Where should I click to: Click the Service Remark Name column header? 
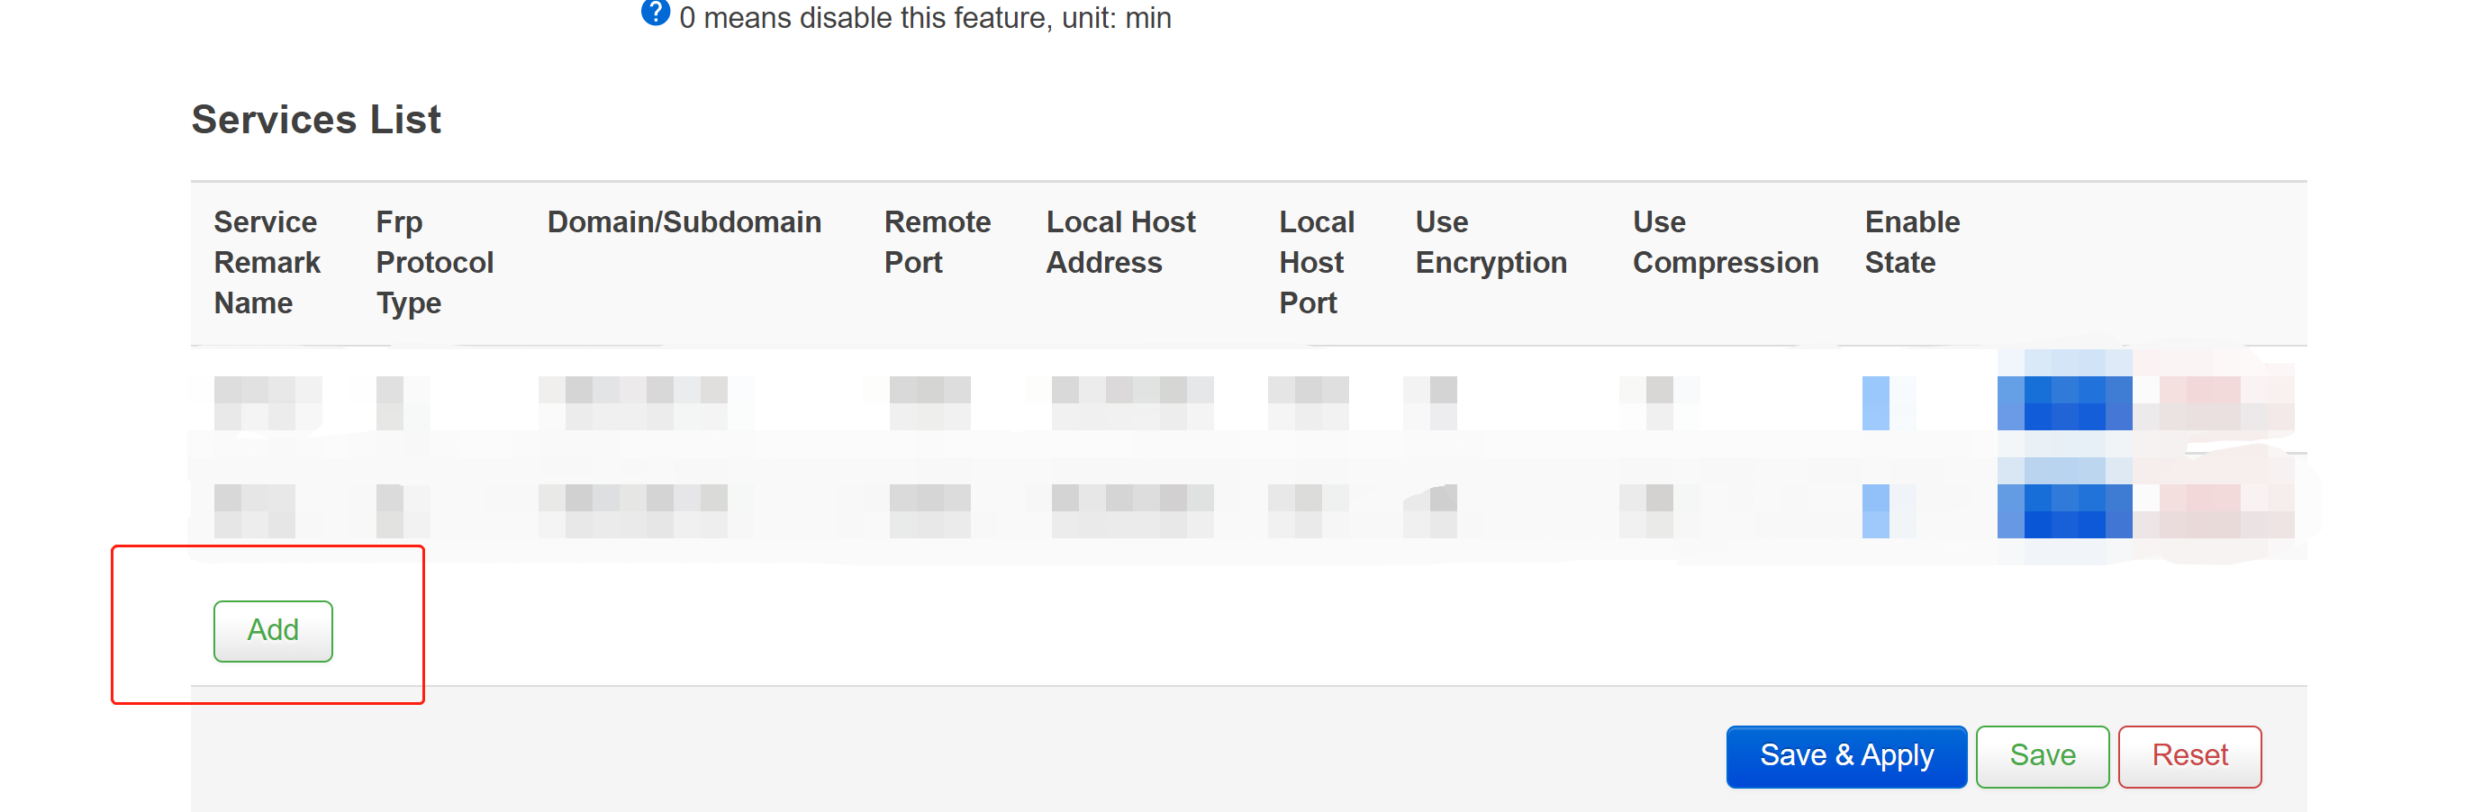click(x=267, y=262)
